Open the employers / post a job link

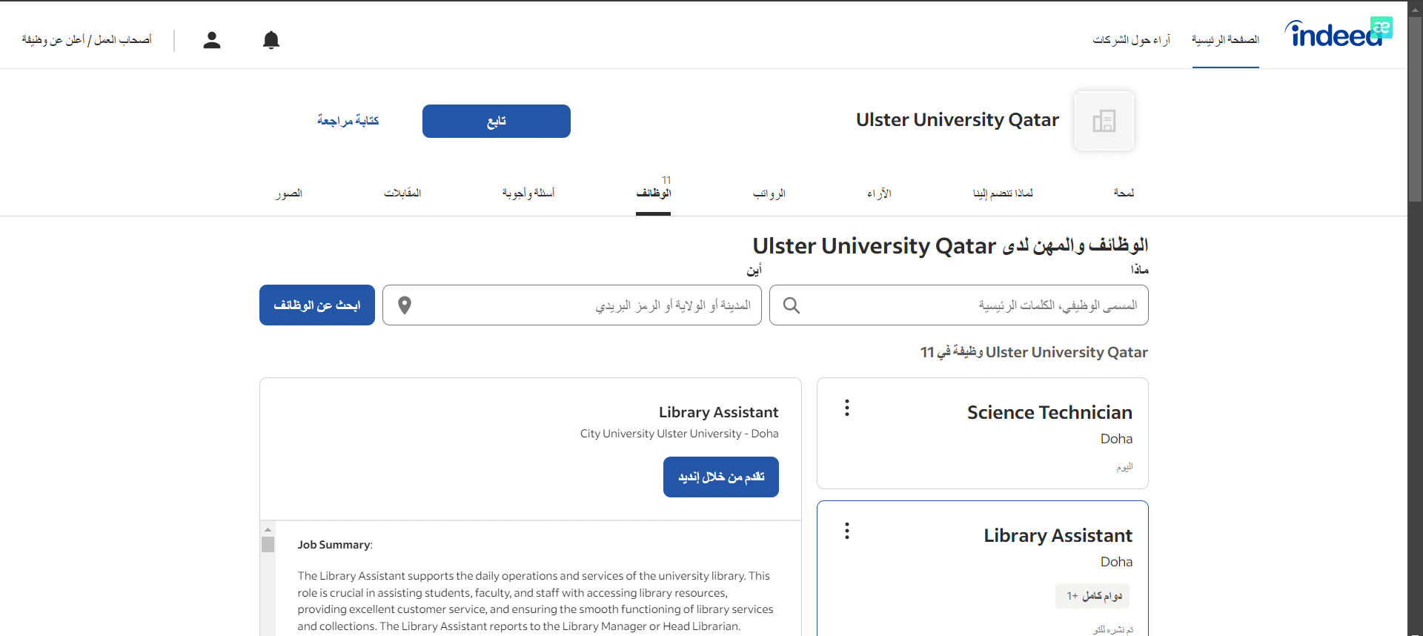click(x=87, y=39)
